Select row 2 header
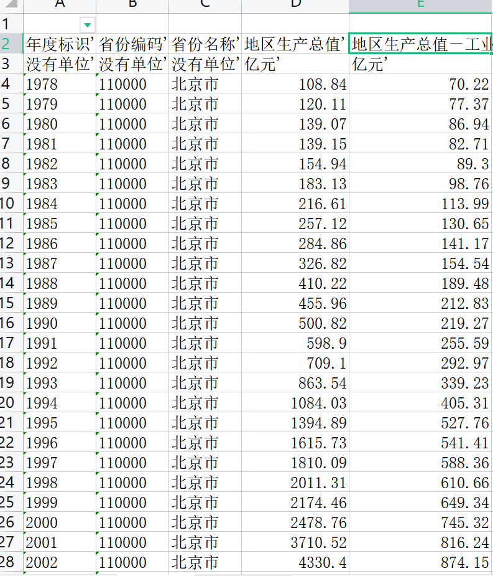Image resolution: width=493 pixels, height=576 pixels. click(x=11, y=44)
